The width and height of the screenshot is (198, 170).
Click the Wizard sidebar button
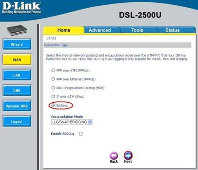point(17,44)
